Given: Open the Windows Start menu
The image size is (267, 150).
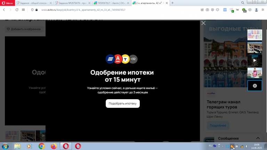Looking at the screenshot, I should coord(5,146).
